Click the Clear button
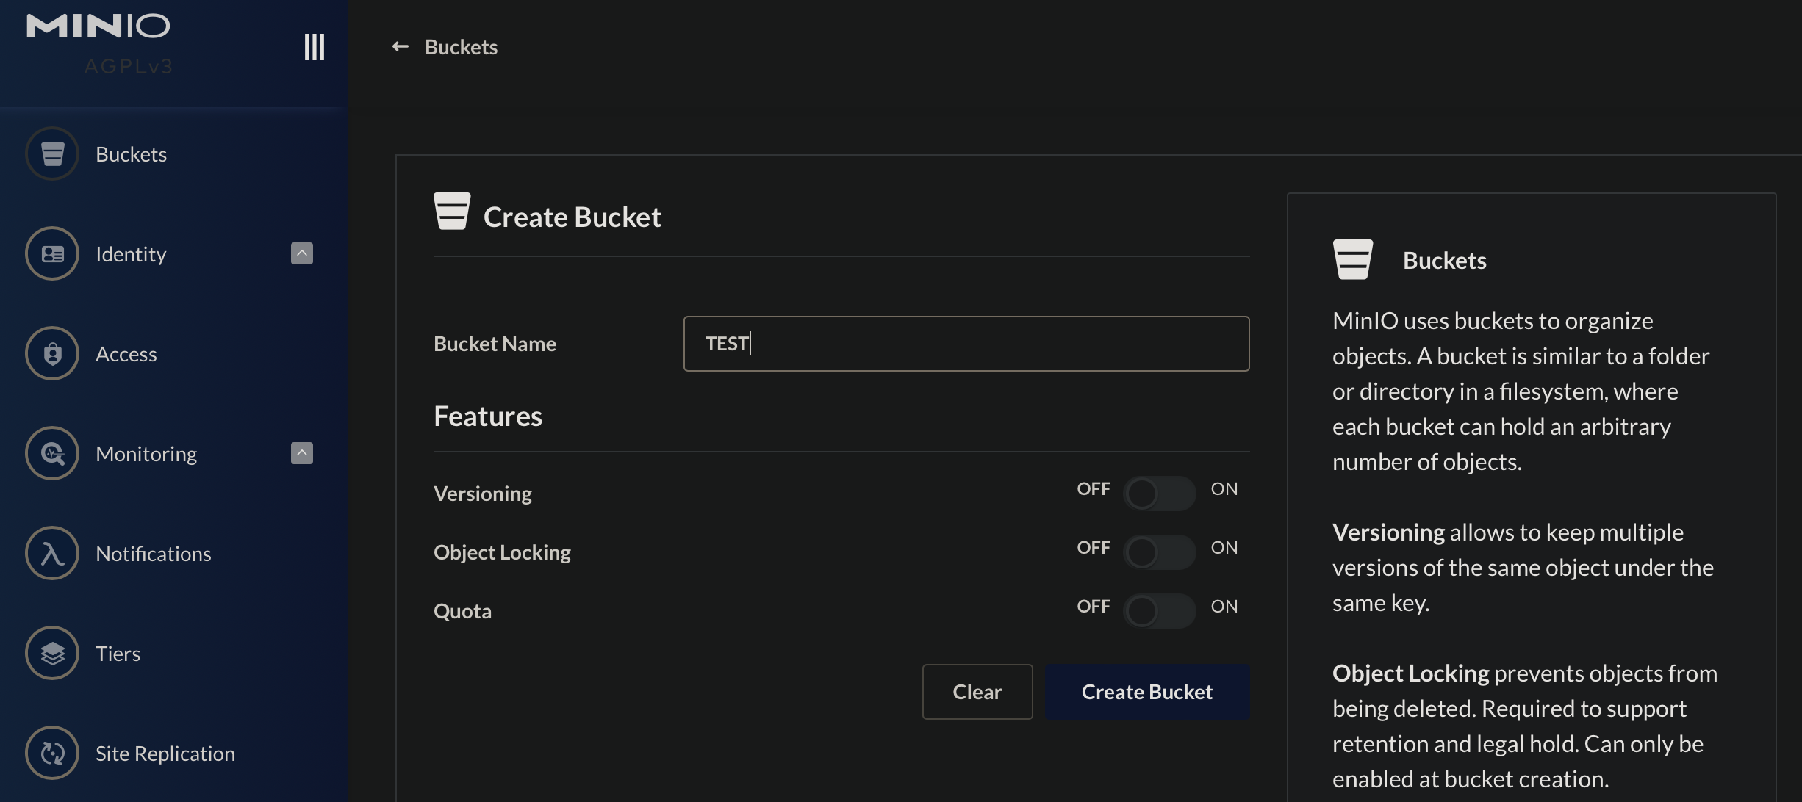 pyautogui.click(x=977, y=692)
